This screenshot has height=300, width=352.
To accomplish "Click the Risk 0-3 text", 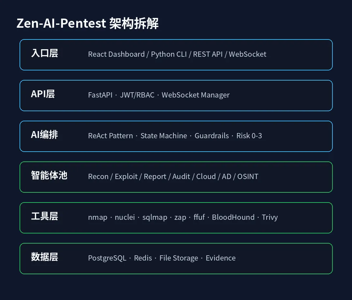I will 249,136.
